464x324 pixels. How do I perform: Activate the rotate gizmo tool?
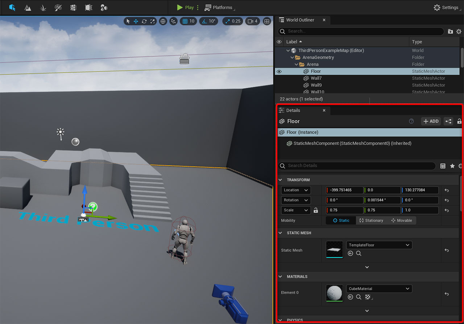tap(144, 21)
